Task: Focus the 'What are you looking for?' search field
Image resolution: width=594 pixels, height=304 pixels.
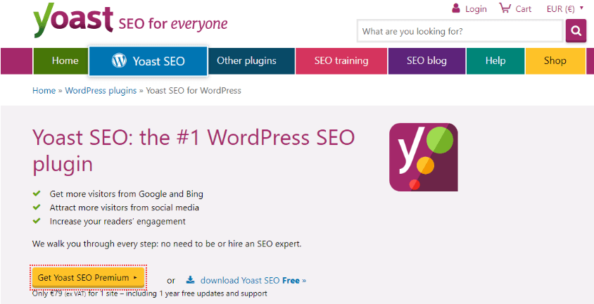Action: 460,31
